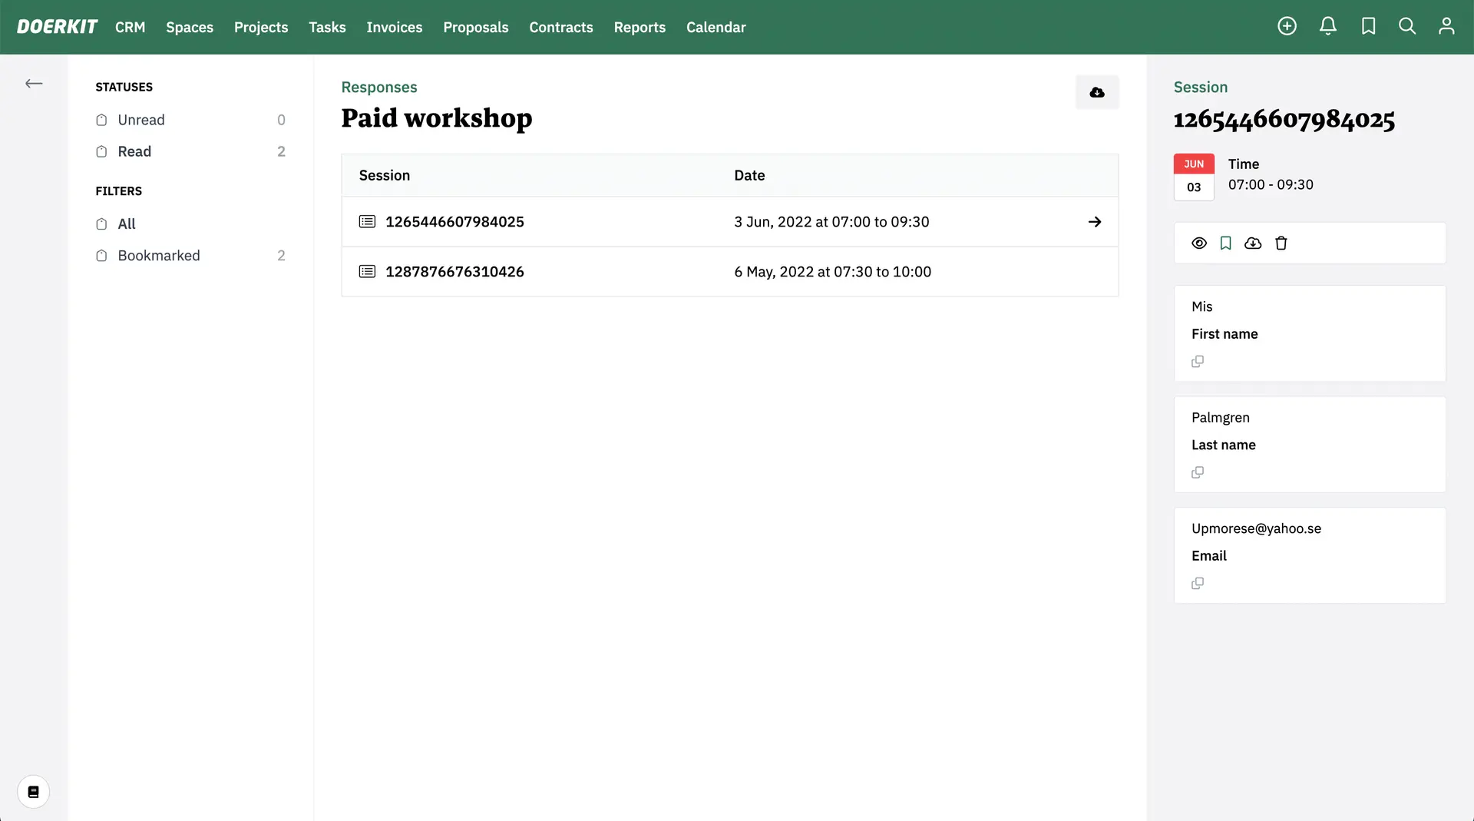Filter by Unread status
Image resolution: width=1474 pixels, height=821 pixels.
coord(141,120)
